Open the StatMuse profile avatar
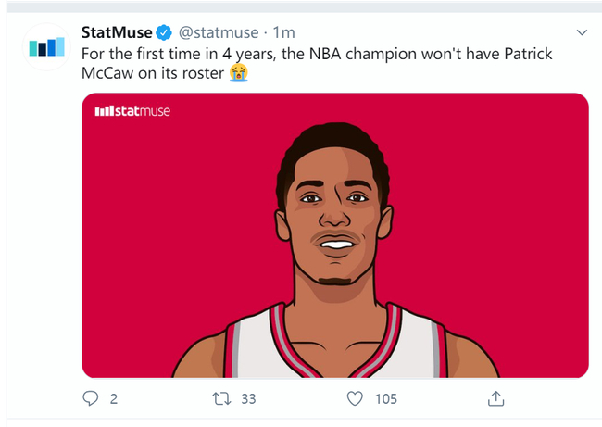This screenshot has width=602, height=427. (x=45, y=46)
